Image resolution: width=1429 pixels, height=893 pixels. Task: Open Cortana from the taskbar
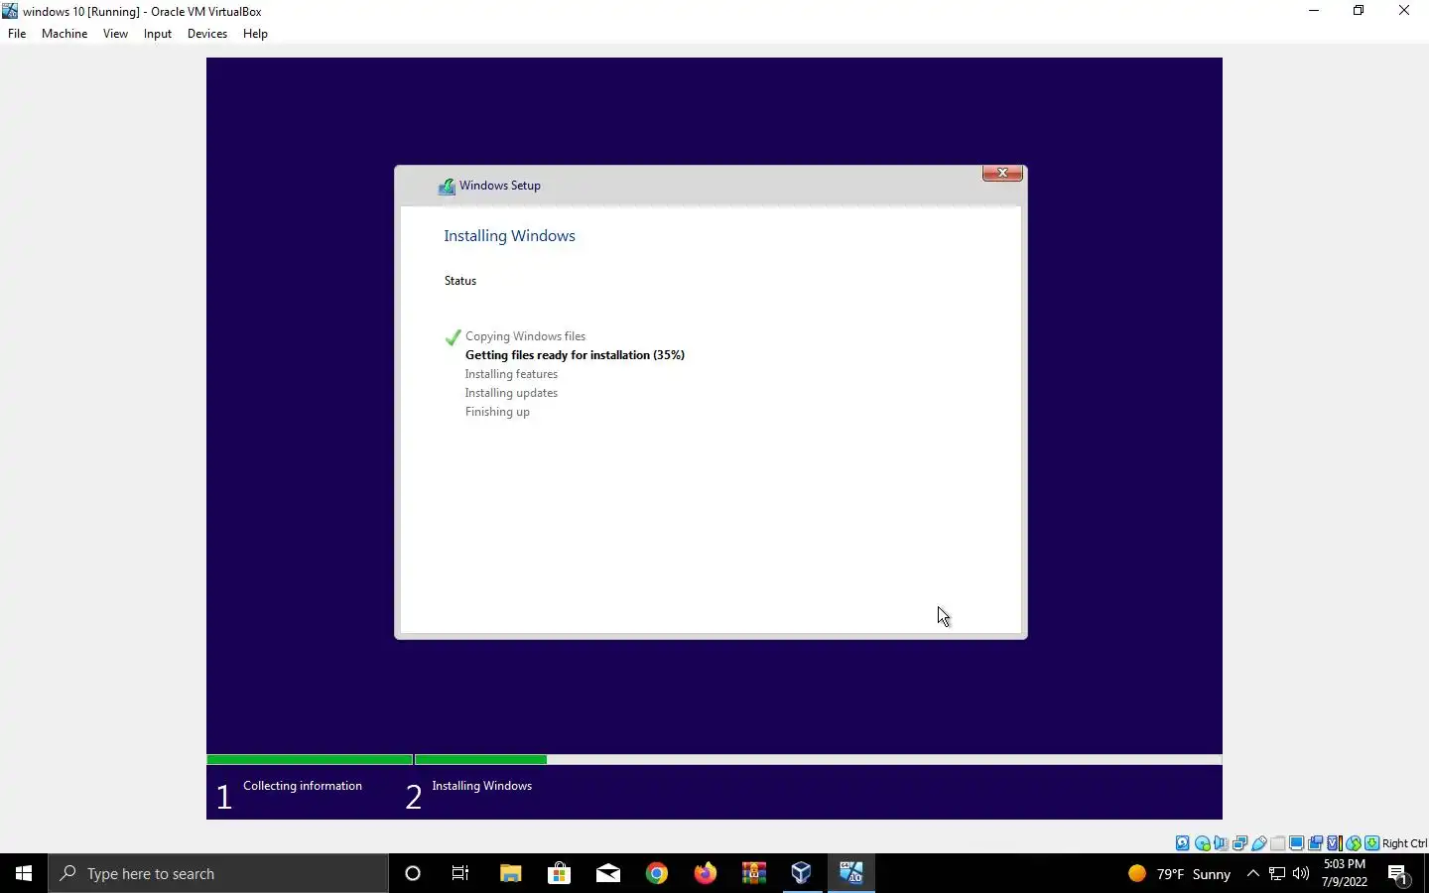[x=413, y=873]
